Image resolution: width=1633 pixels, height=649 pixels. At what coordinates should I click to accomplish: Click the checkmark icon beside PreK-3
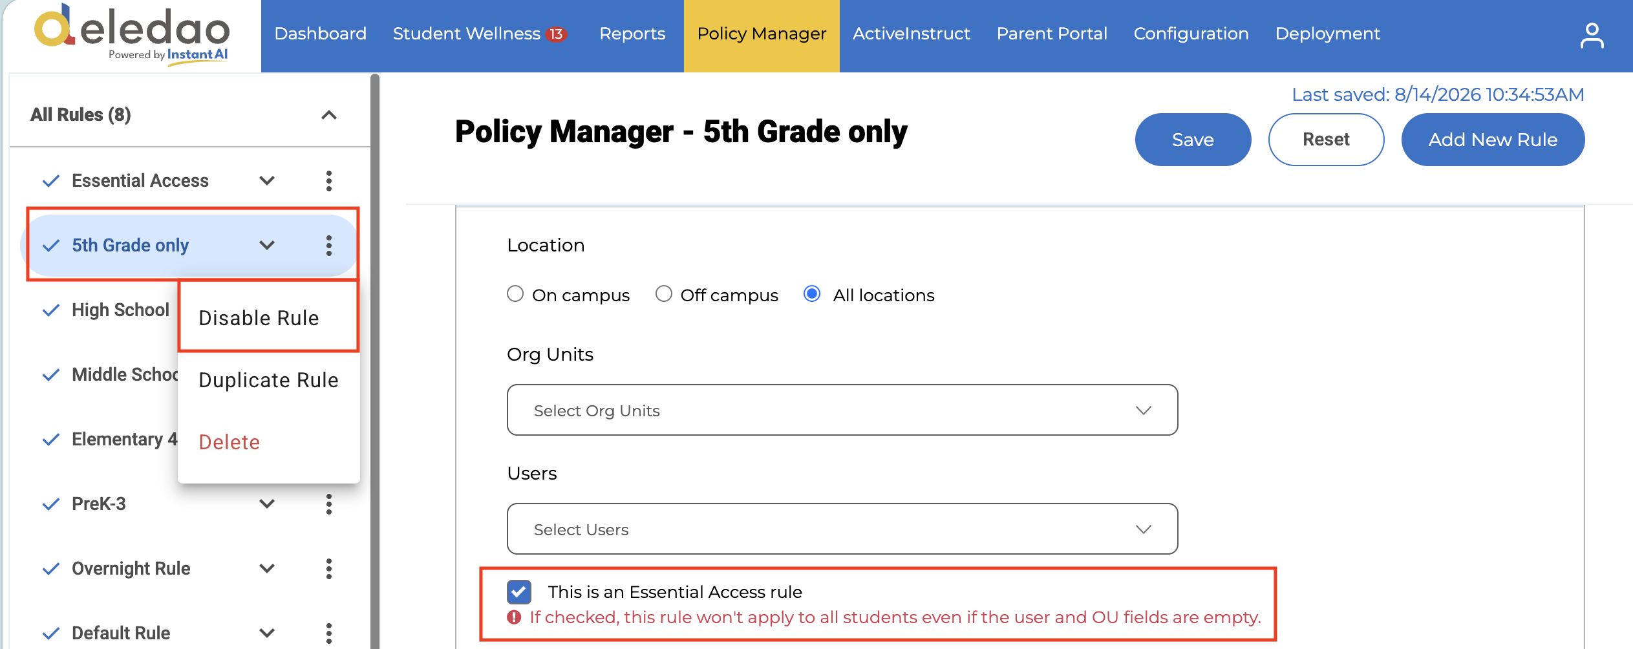pos(51,504)
